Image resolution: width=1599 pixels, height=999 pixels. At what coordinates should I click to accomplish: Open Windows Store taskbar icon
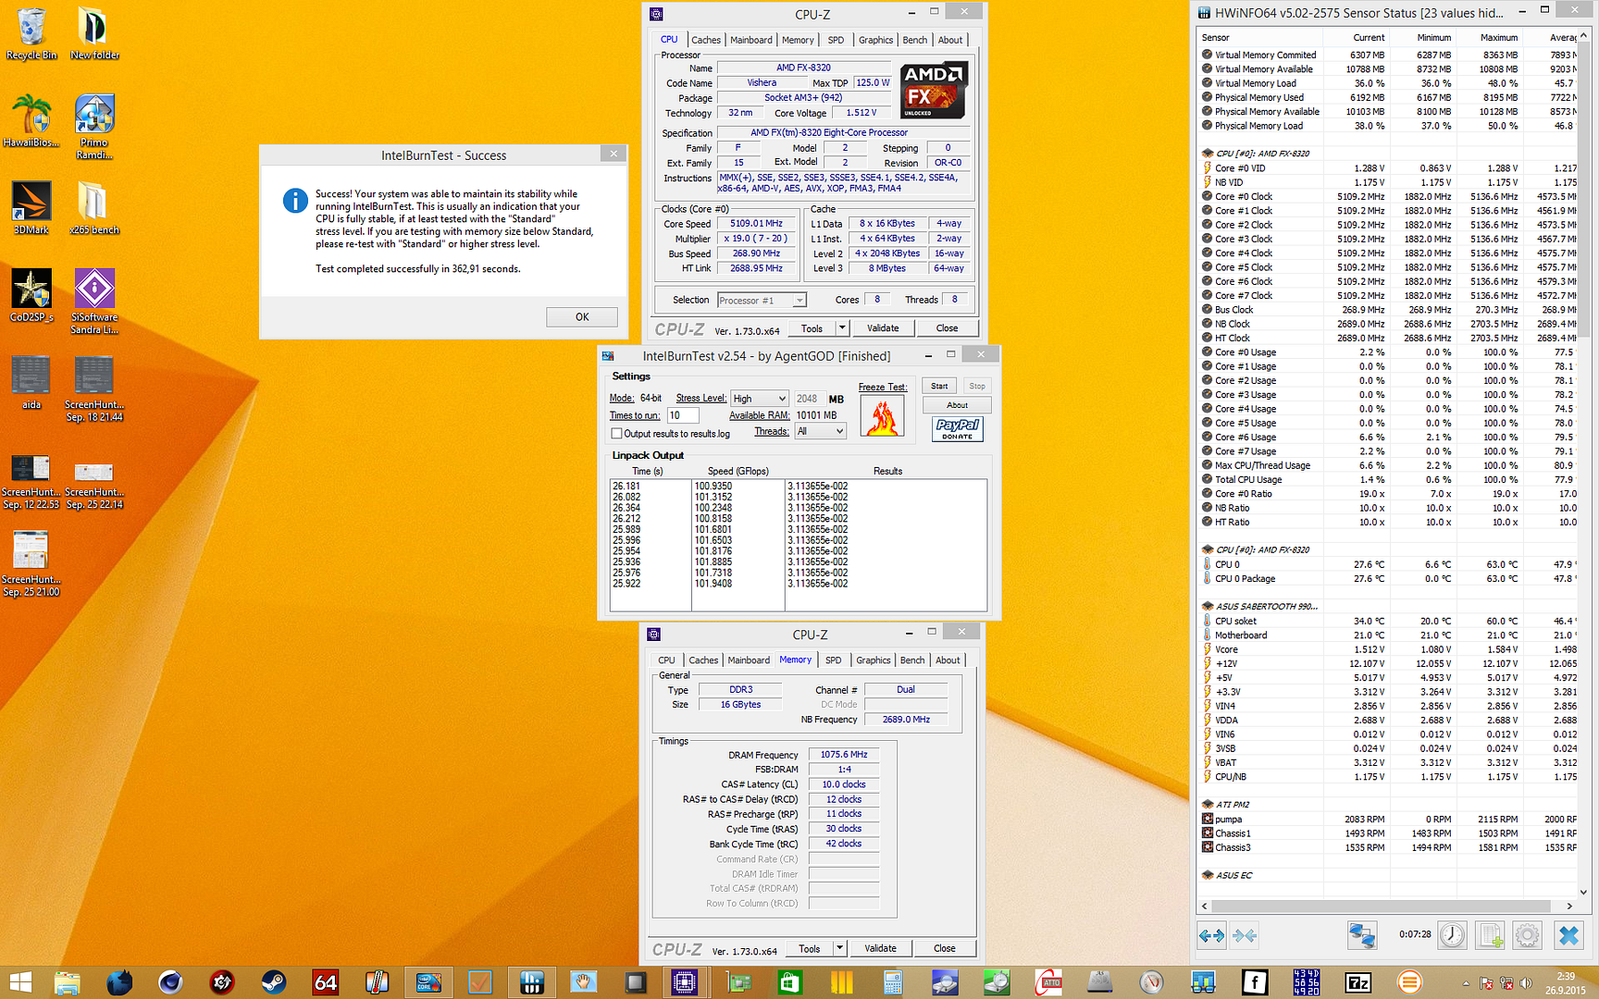click(x=788, y=982)
